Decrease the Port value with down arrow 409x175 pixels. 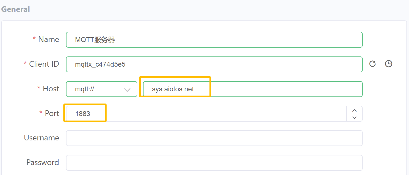click(x=354, y=117)
